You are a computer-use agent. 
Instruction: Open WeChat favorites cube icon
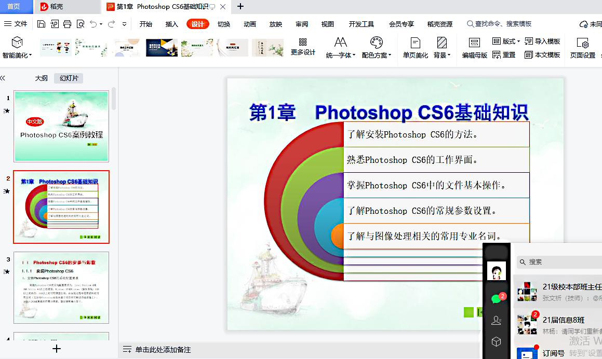[x=496, y=341]
